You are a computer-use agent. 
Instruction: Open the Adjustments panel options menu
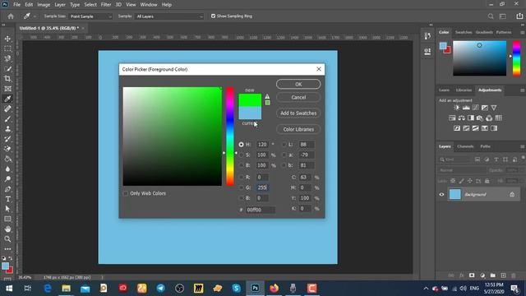click(523, 90)
